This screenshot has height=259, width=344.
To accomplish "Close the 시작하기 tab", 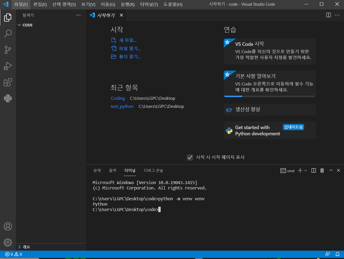I will pyautogui.click(x=121, y=15).
